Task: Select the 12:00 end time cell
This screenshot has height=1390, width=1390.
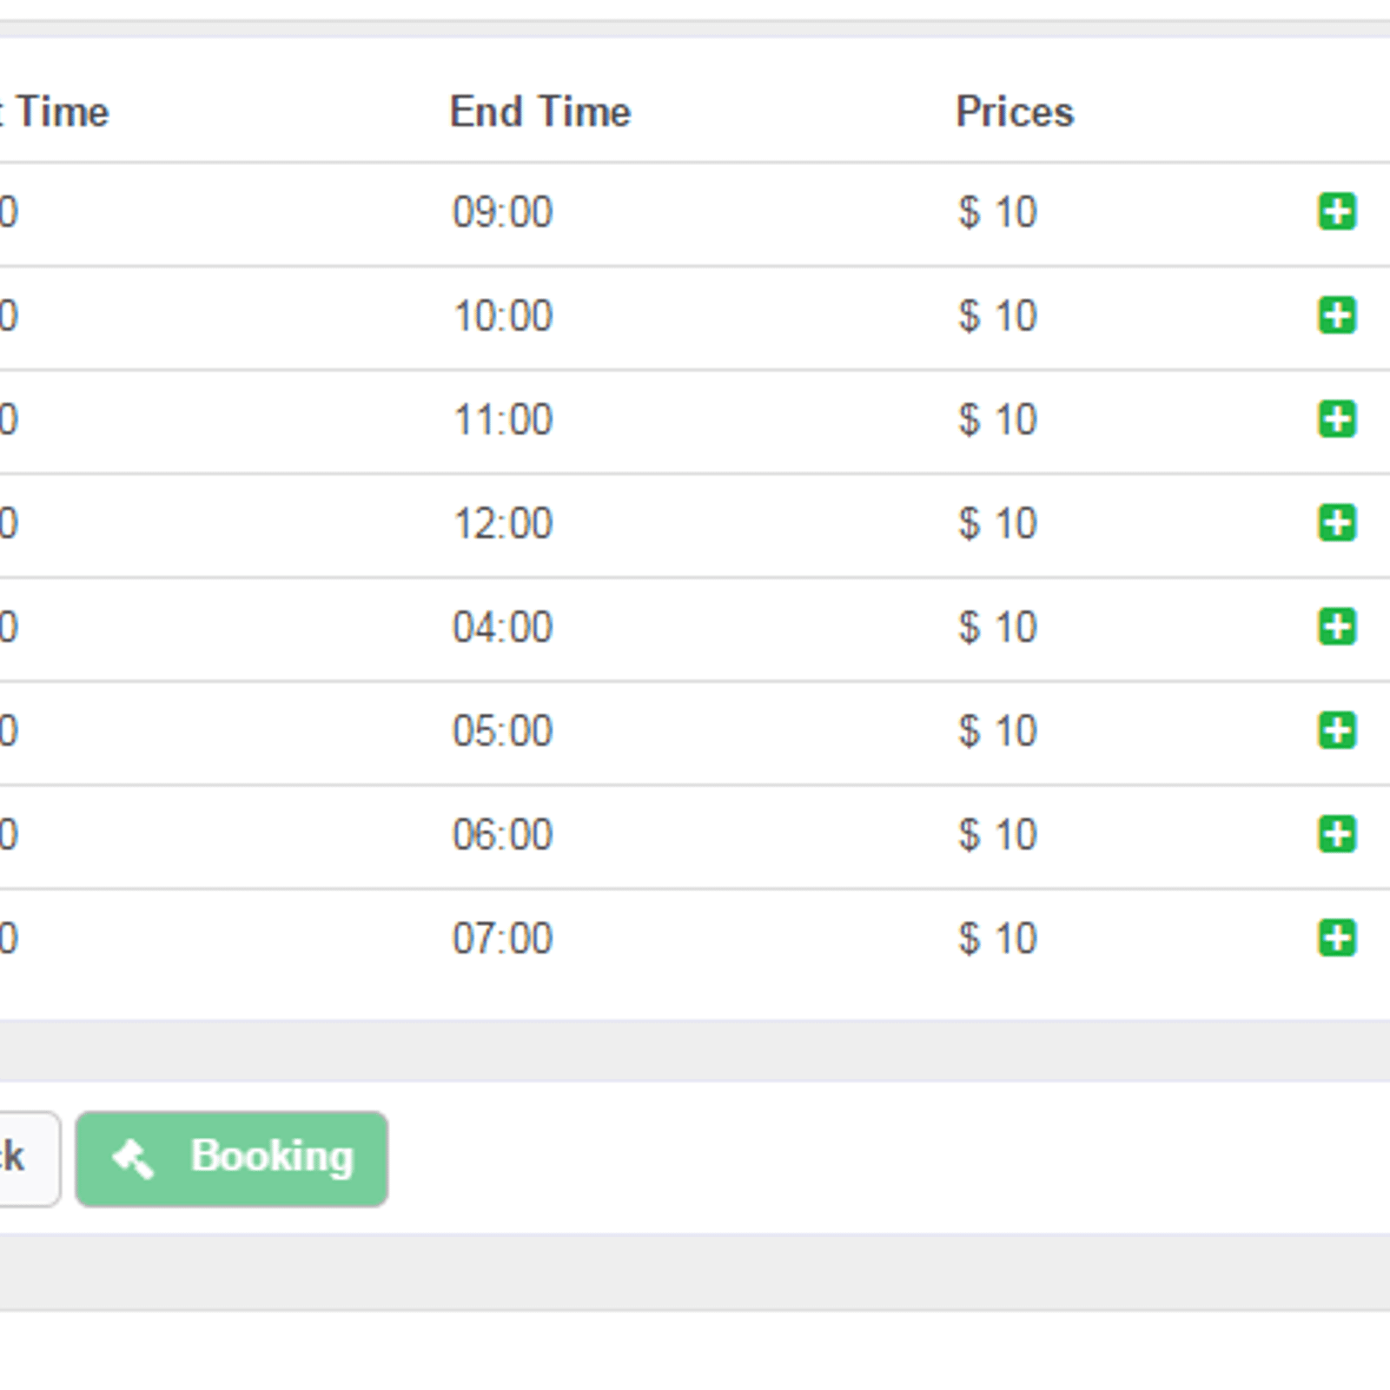Action: (x=502, y=524)
